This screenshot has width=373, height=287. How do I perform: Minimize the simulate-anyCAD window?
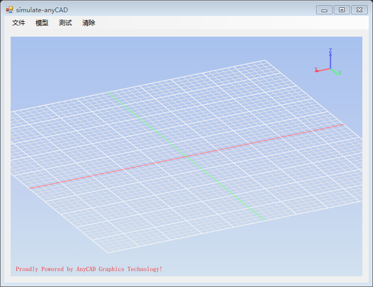coord(324,10)
